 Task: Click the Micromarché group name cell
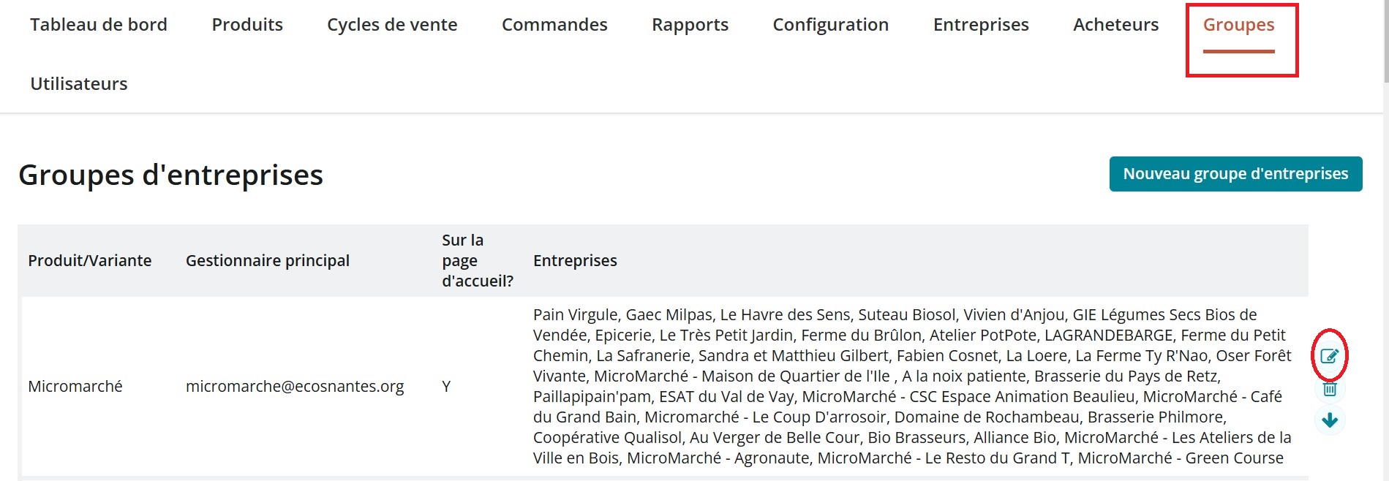tap(75, 386)
